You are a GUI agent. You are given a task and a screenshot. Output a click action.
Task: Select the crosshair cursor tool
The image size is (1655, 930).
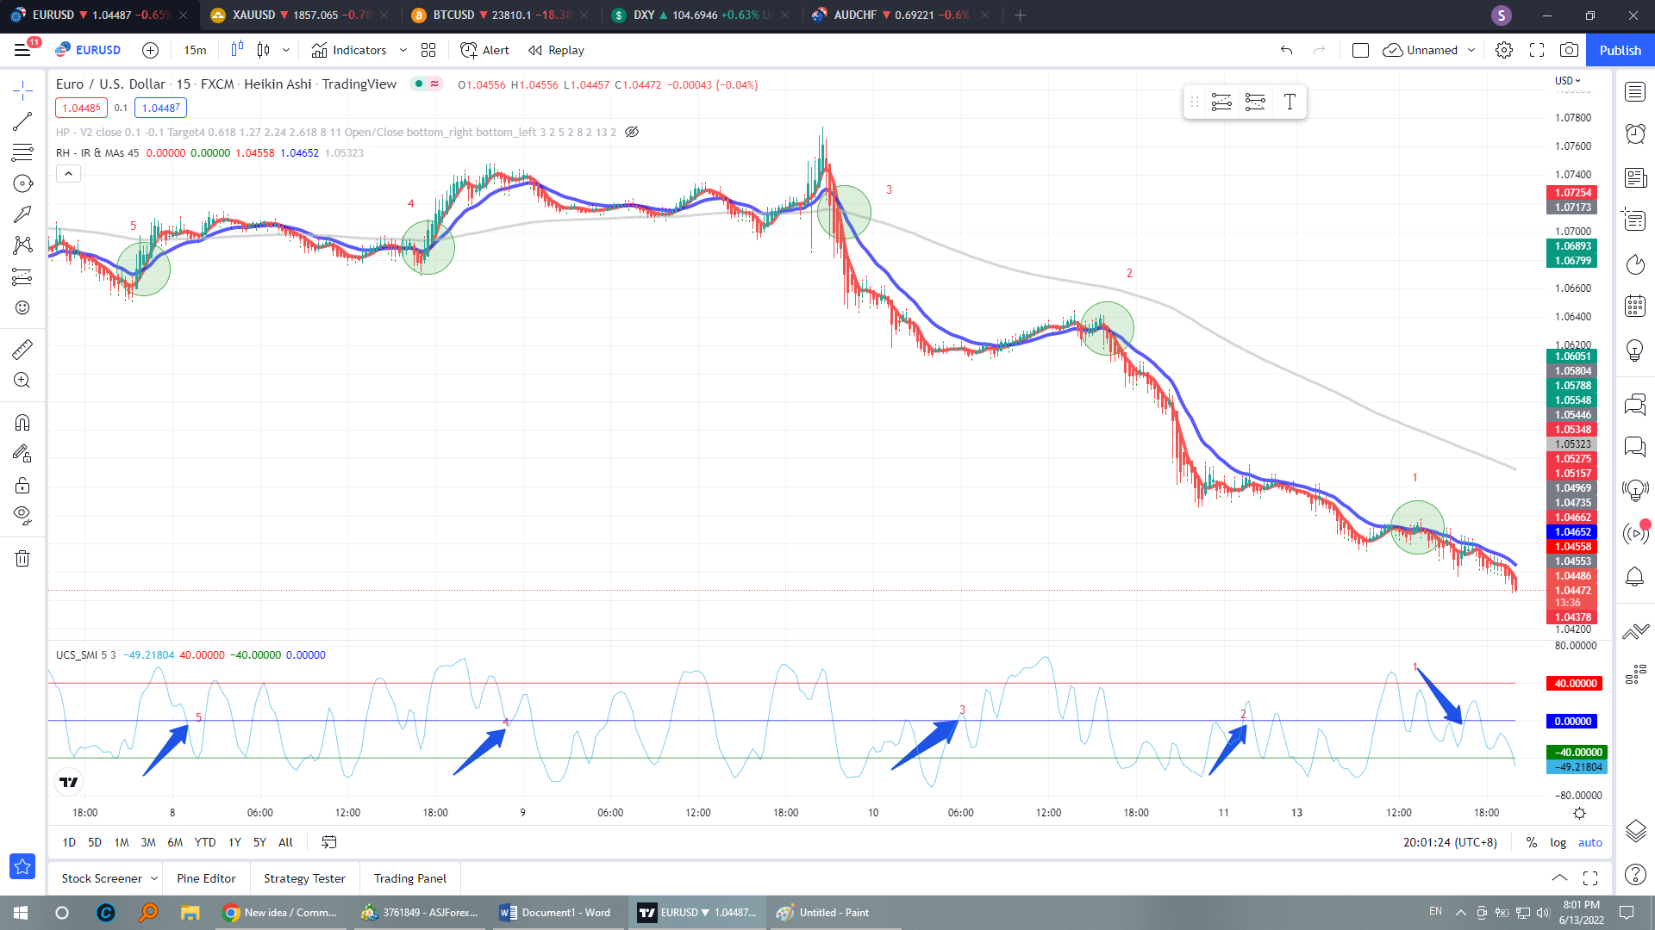(22, 90)
